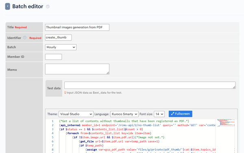The image size is (244, 153).
Task: Focus the Title input field
Action: (77, 27)
